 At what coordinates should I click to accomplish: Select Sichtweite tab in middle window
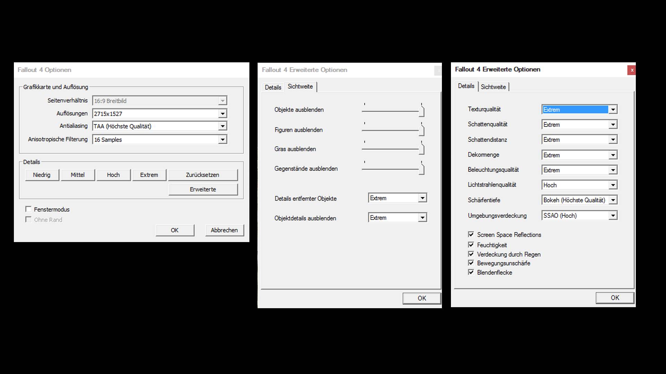point(300,87)
